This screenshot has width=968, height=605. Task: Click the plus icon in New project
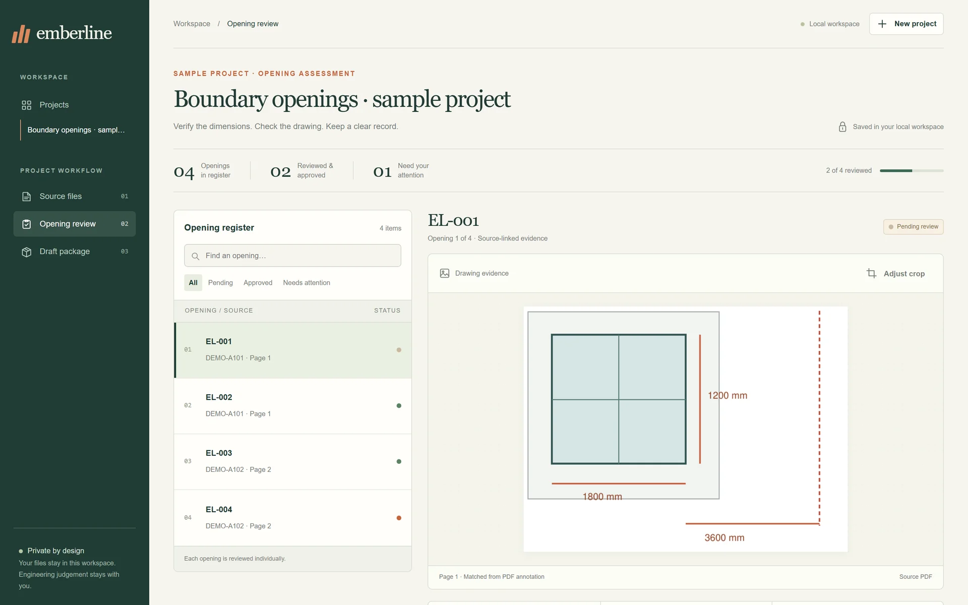tap(882, 24)
